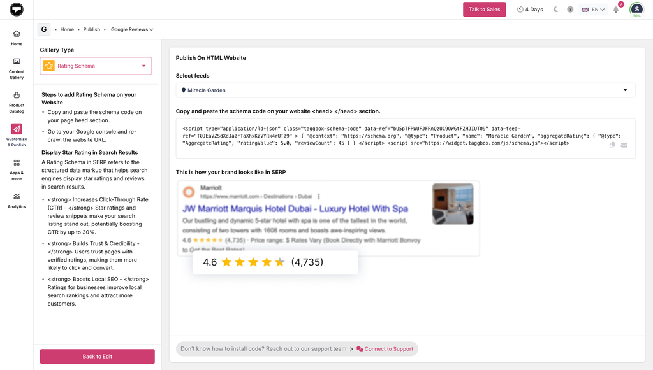Click the Rating Schema star icon

[x=48, y=66]
